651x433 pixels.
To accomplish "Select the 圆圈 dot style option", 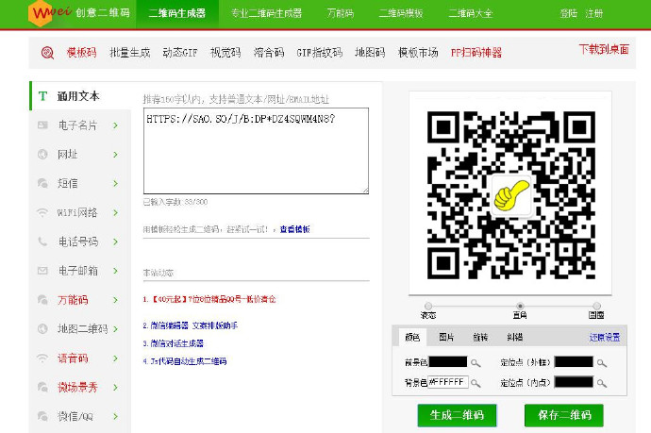I will 596,306.
